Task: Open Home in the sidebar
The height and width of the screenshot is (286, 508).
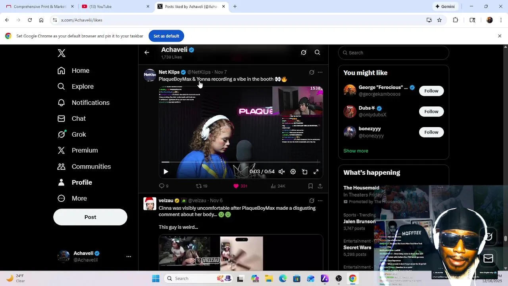Action: pos(73,71)
